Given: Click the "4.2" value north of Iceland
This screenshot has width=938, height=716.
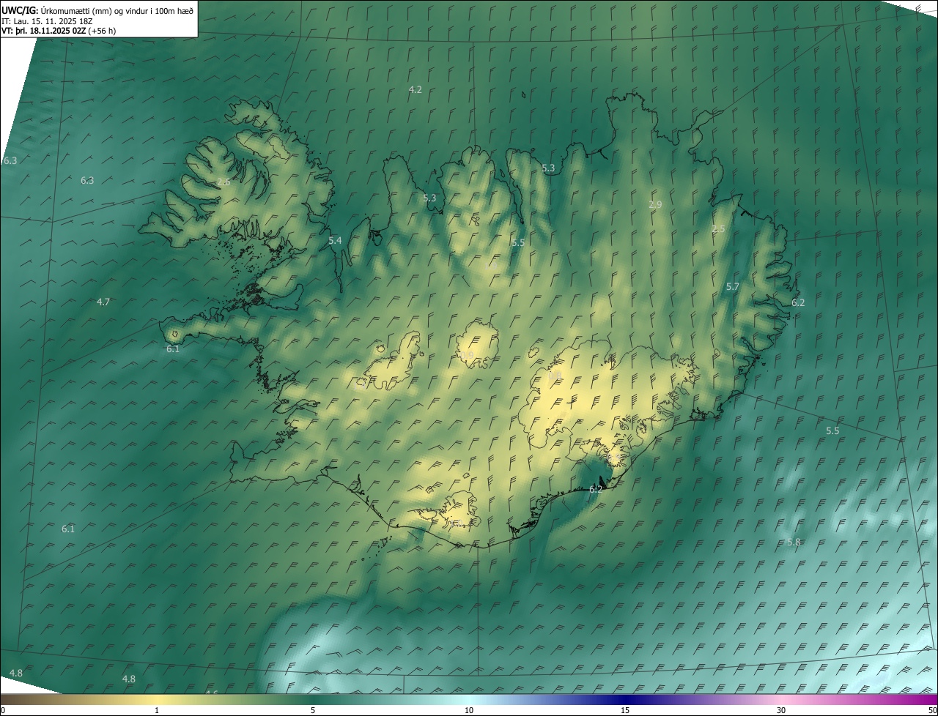Looking at the screenshot, I should [x=416, y=89].
